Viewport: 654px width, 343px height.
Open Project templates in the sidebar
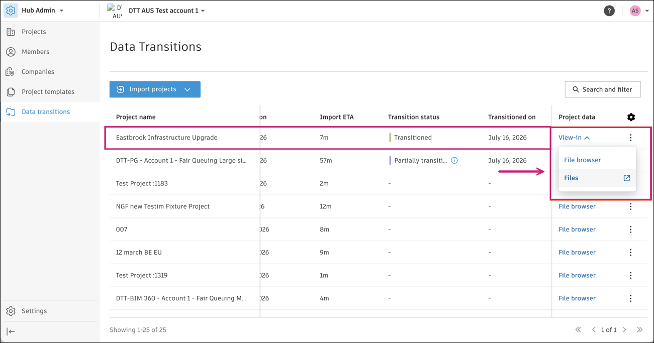click(x=48, y=92)
